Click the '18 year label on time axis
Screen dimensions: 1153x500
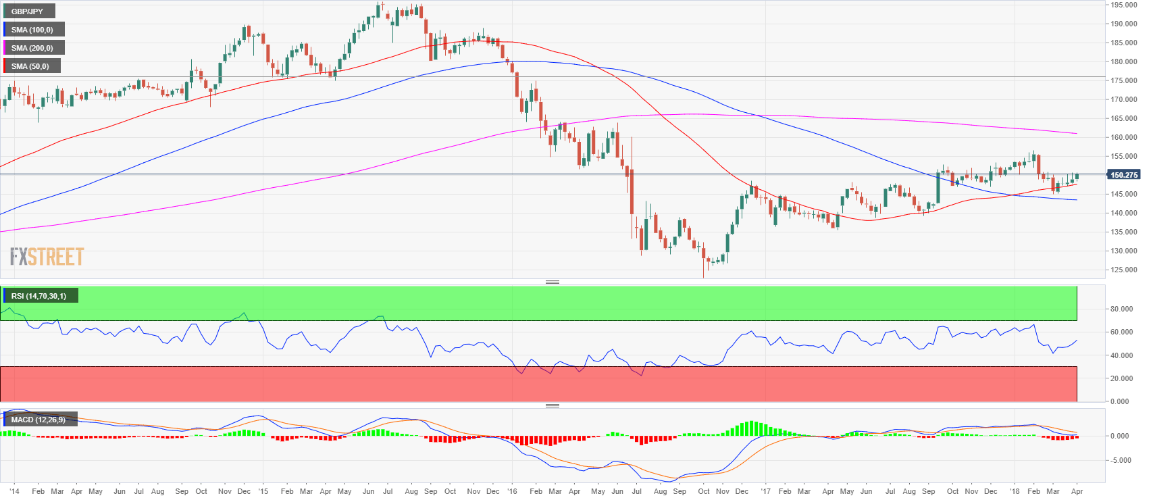coord(1014,491)
